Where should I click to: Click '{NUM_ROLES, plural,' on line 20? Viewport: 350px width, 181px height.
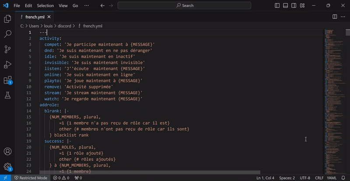pos(73,147)
